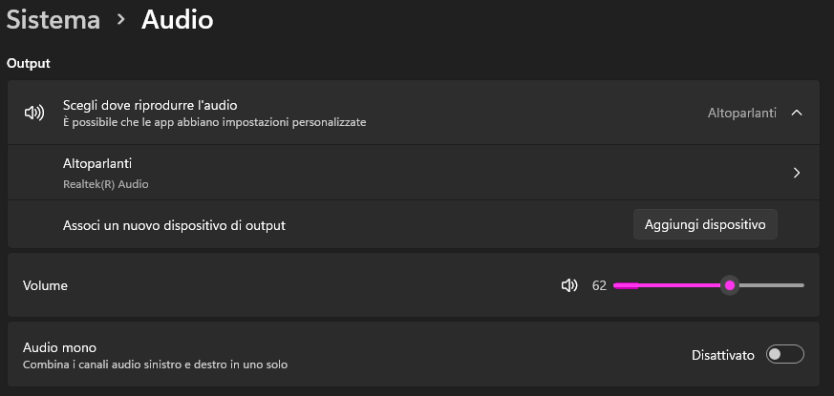Click the Output section header
This screenshot has width=834, height=396.
tap(29, 63)
